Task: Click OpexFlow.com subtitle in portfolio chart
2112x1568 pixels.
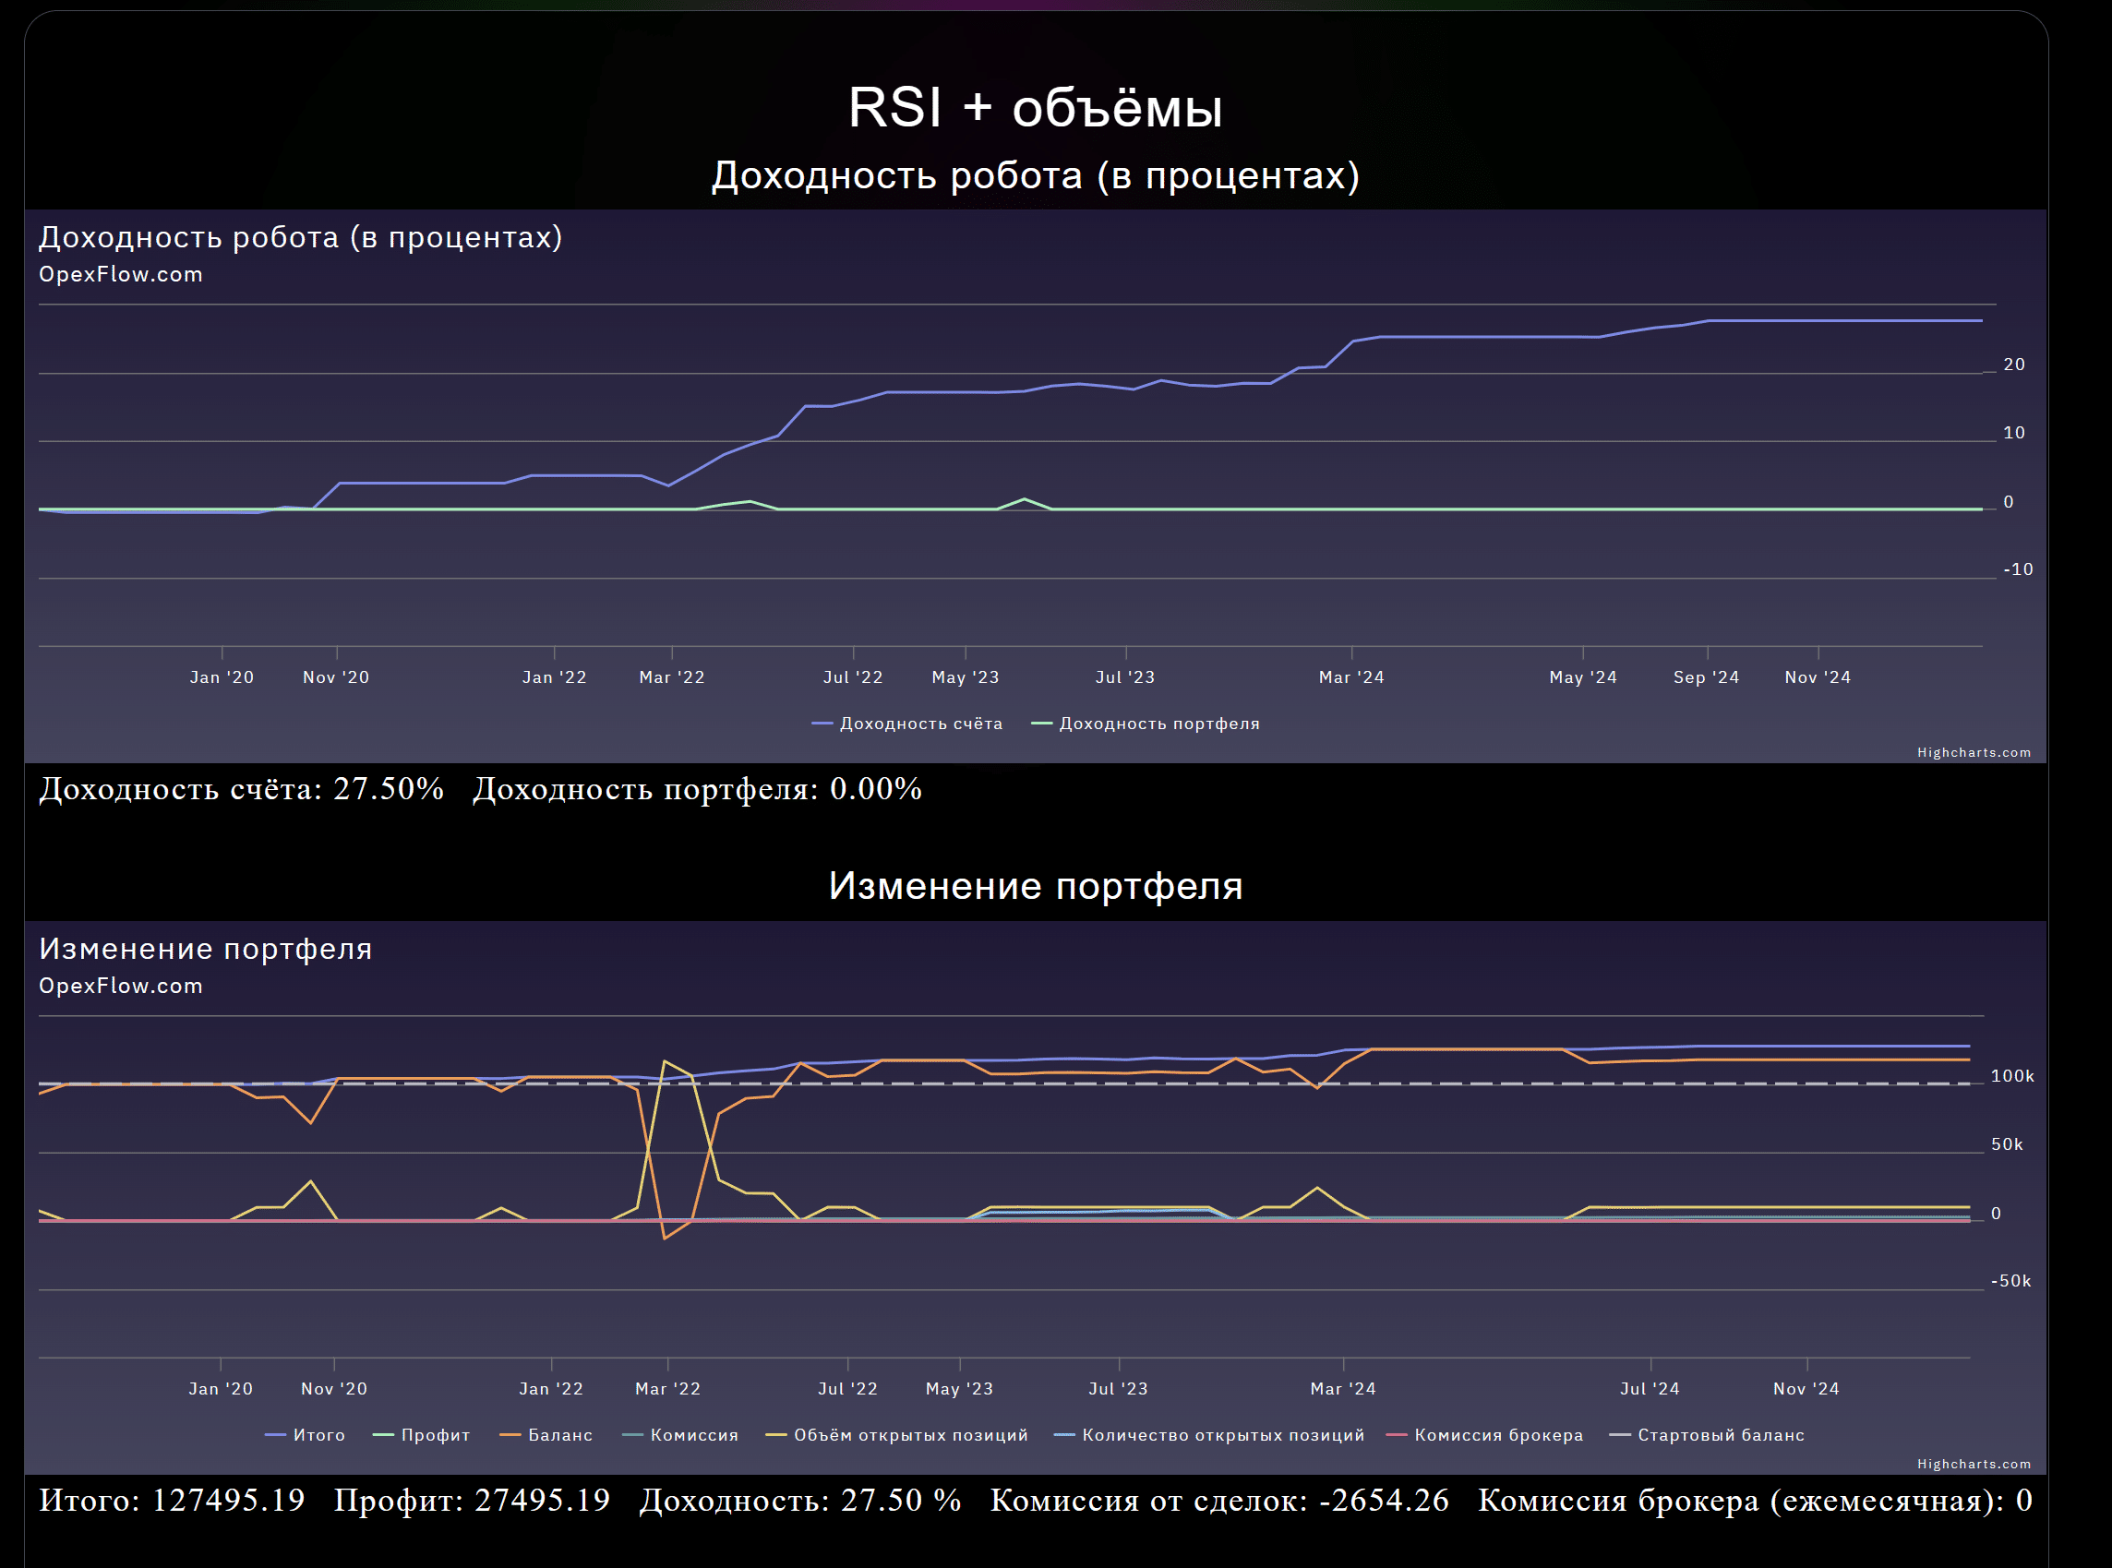Action: point(121,987)
